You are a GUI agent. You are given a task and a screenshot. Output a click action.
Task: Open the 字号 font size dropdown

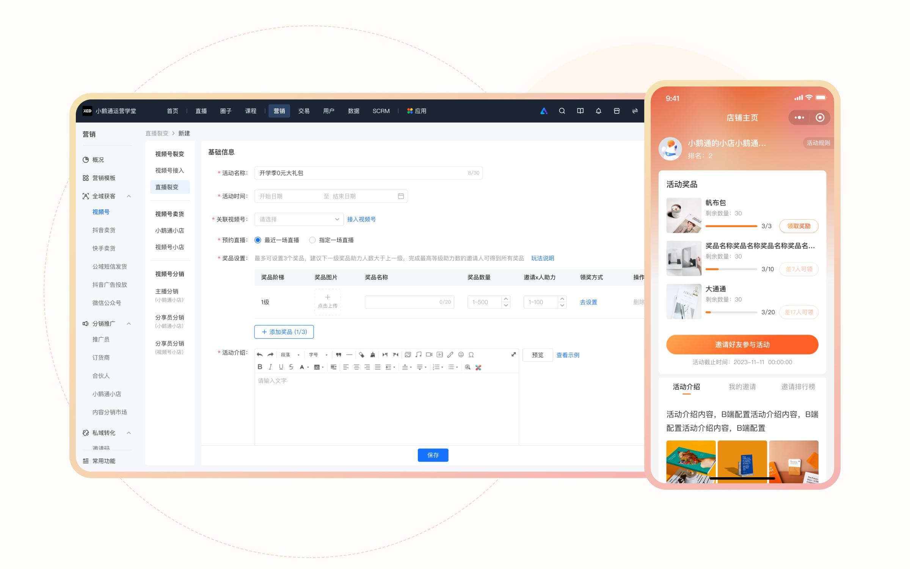point(318,355)
